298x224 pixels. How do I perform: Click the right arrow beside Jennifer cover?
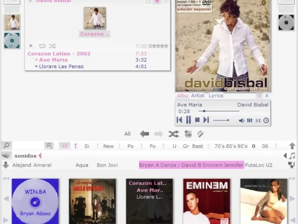292,199
